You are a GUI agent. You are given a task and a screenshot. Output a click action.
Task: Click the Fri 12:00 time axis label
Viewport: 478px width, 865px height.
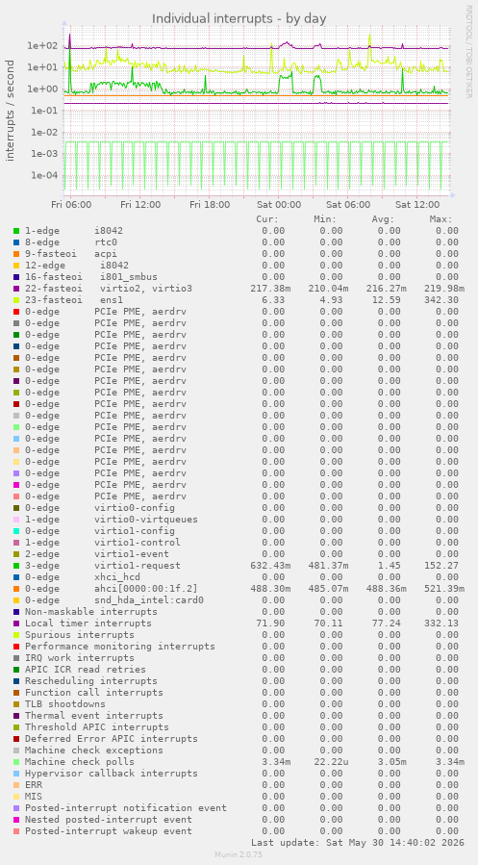(x=141, y=205)
